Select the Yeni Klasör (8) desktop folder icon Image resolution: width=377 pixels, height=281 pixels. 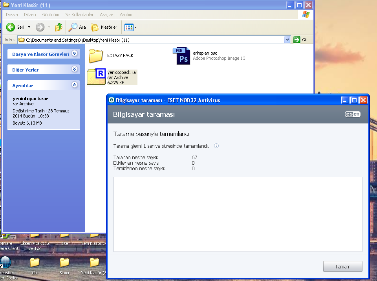tap(94, 263)
